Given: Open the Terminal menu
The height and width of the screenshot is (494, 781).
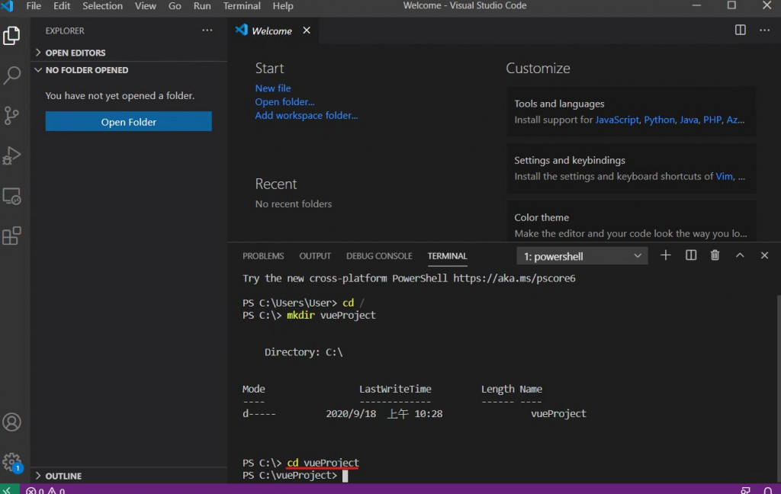Looking at the screenshot, I should pos(242,6).
